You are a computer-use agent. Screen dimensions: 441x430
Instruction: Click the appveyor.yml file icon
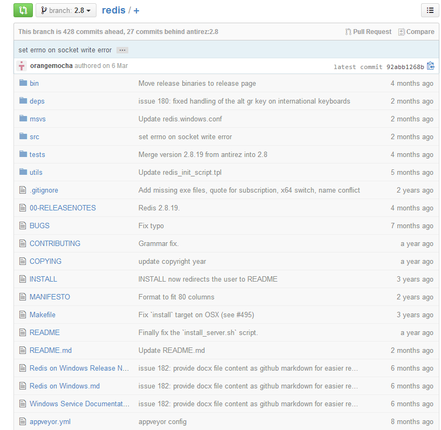coord(23,421)
